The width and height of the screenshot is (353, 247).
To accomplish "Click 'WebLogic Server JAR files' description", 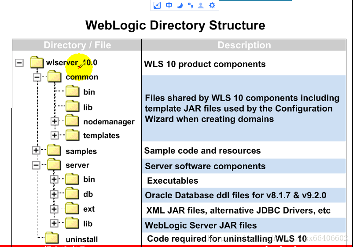I will tap(201, 225).
